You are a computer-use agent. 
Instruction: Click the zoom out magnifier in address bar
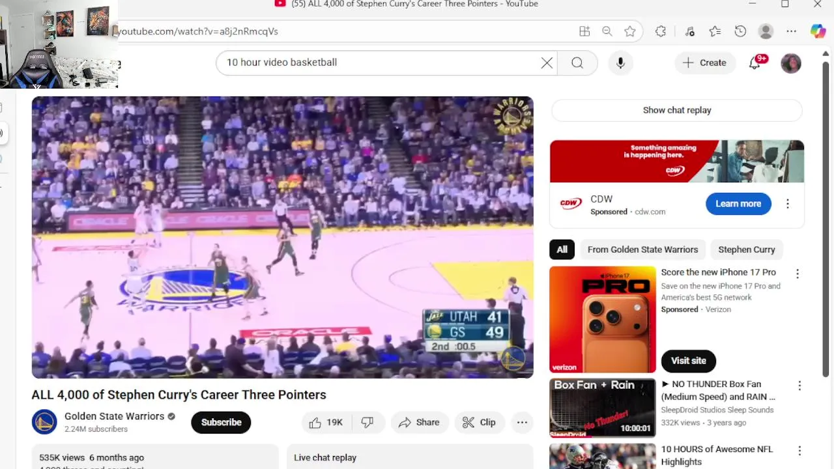607,31
